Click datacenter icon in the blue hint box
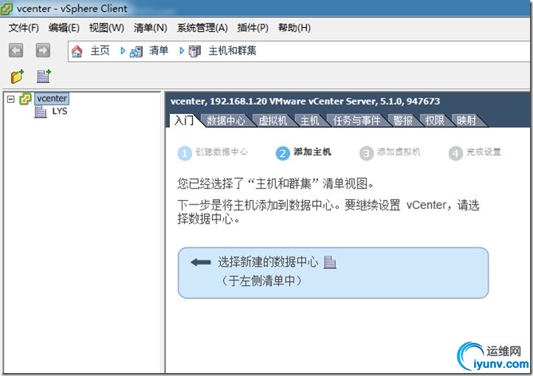 (329, 262)
